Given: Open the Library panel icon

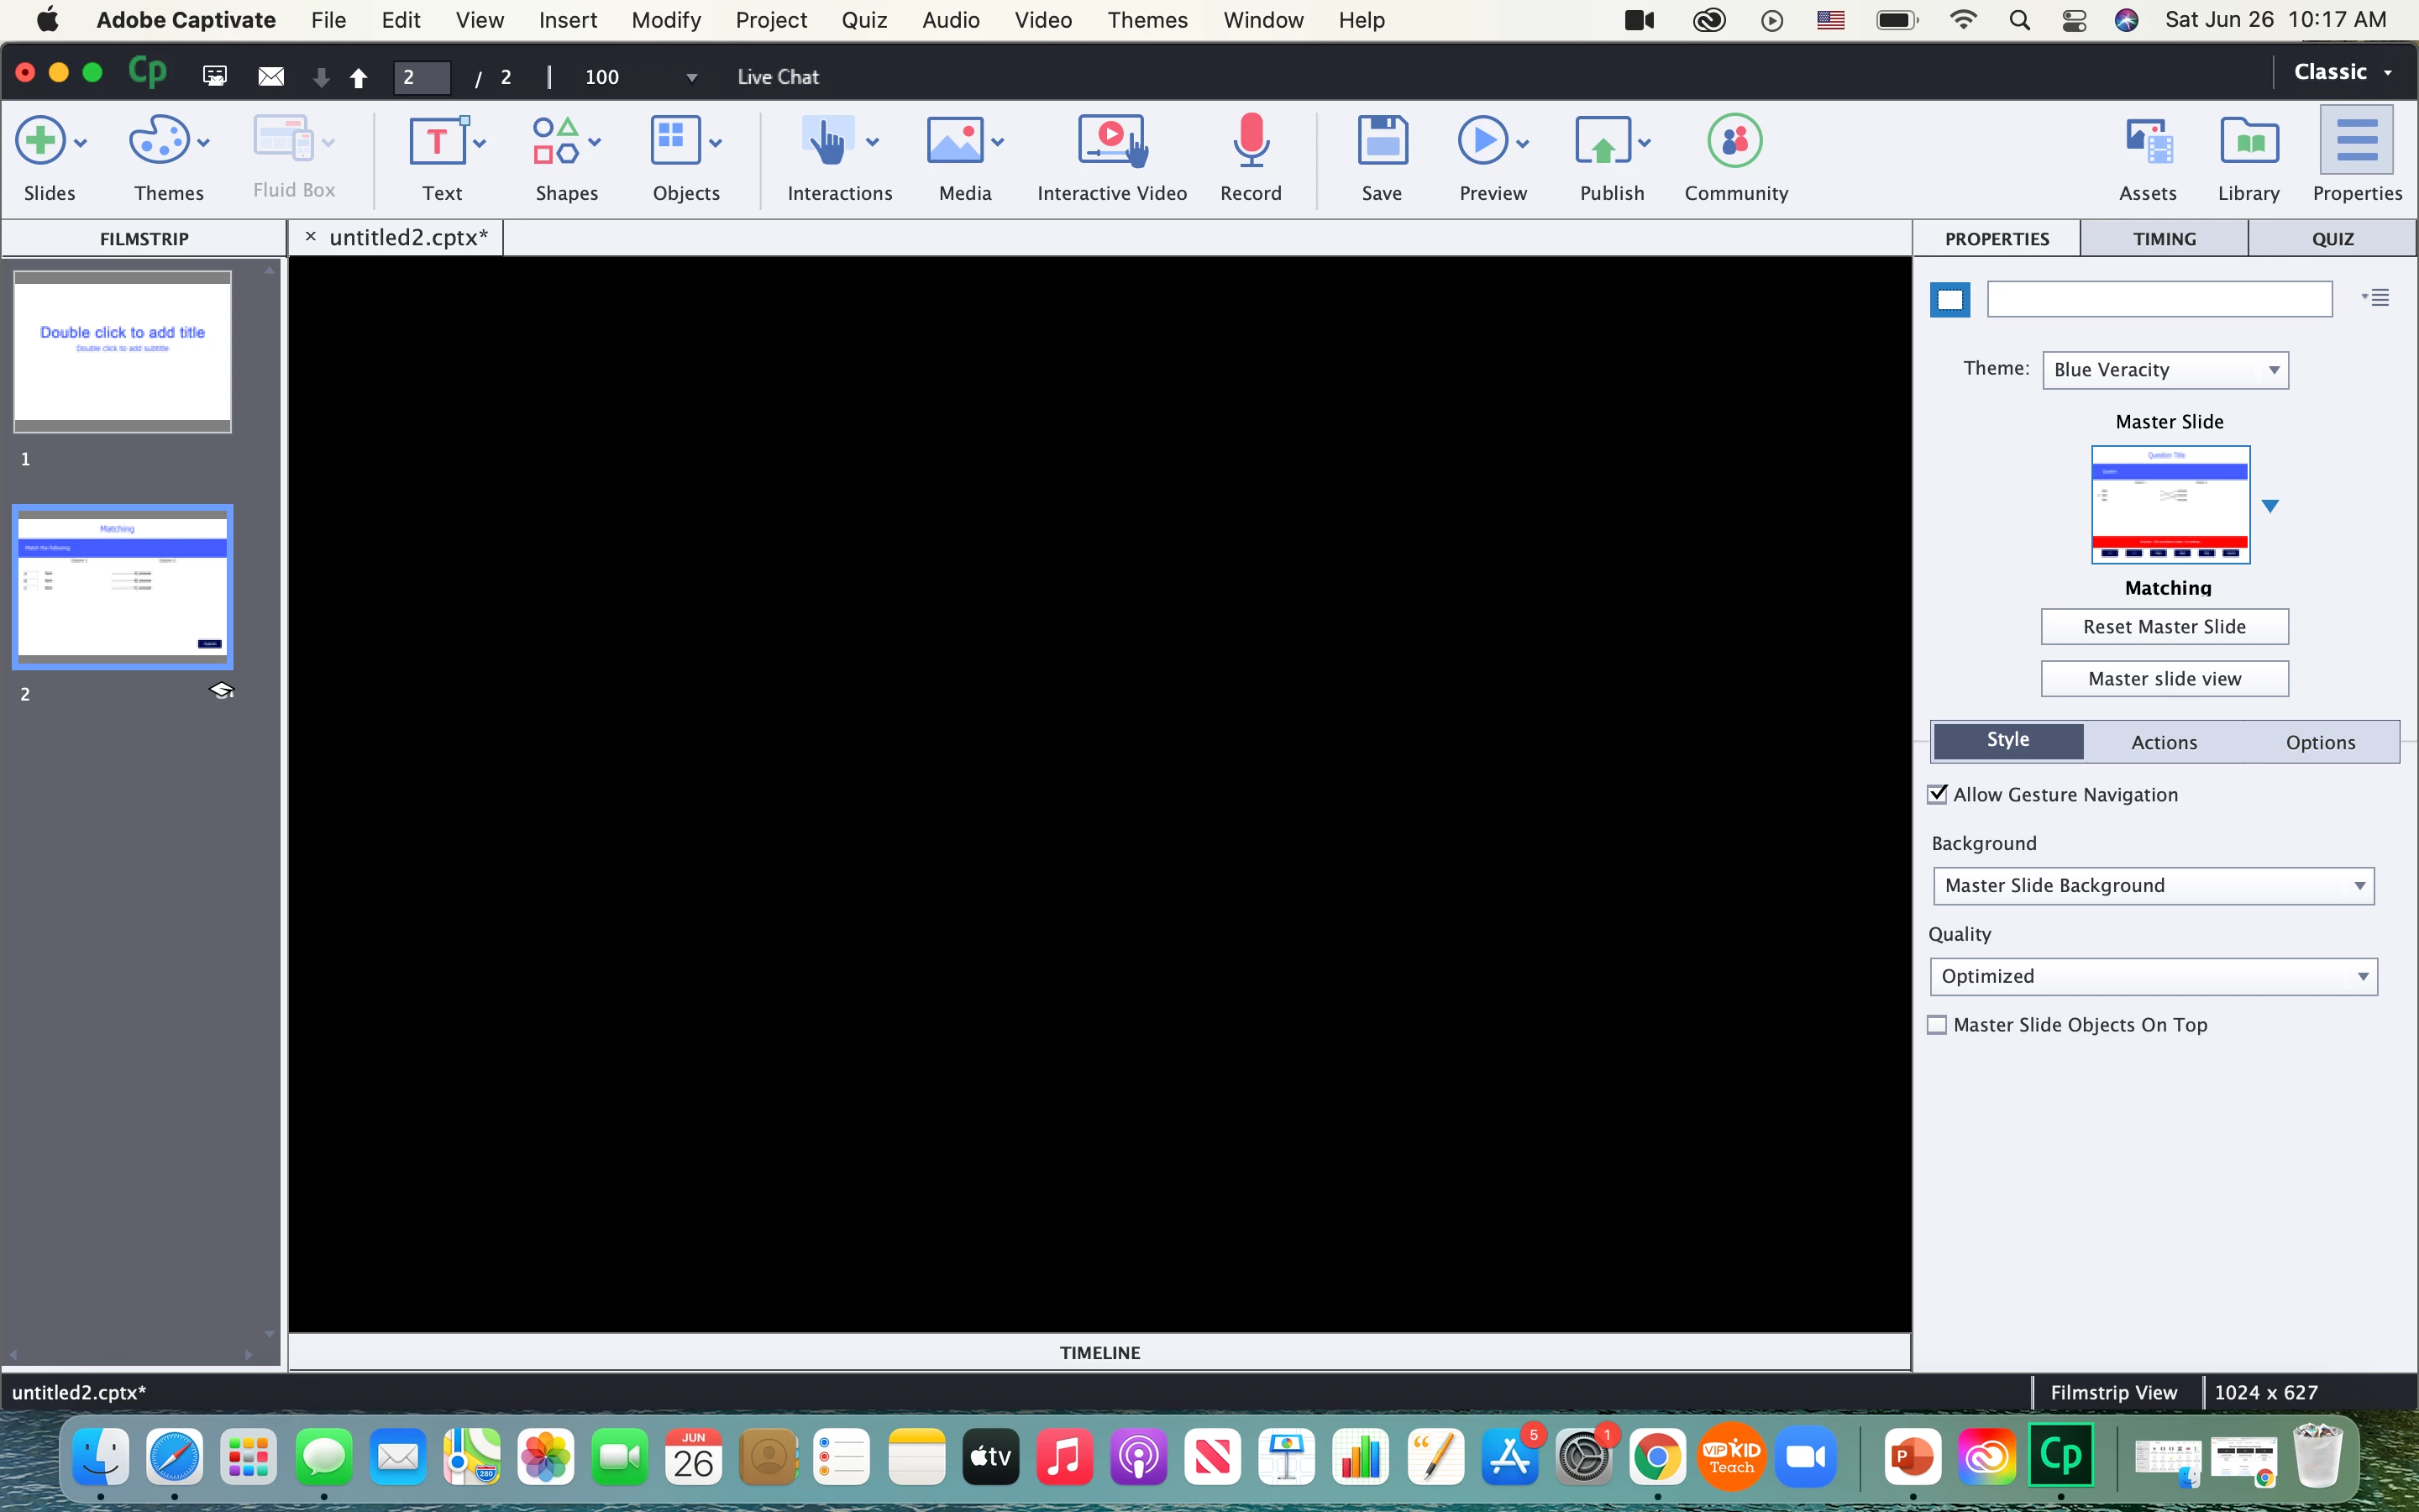Looking at the screenshot, I should (x=2248, y=141).
